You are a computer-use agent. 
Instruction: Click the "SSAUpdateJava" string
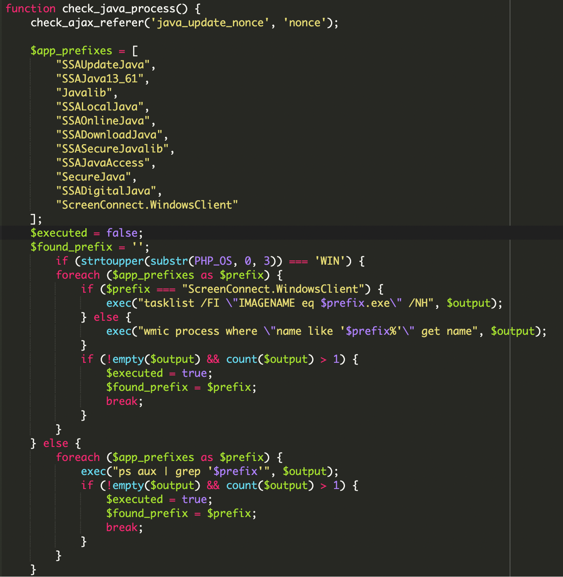pyautogui.click(x=103, y=65)
